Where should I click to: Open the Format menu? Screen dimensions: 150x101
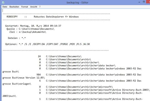pyautogui.click(x=25, y=7)
